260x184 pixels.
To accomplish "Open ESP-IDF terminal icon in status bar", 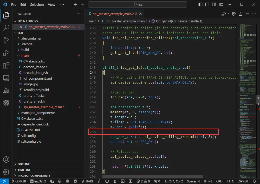I will pos(122,181).
